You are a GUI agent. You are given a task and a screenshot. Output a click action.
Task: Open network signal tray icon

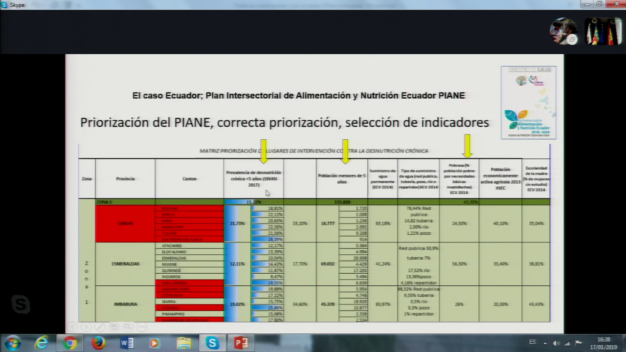click(567, 343)
